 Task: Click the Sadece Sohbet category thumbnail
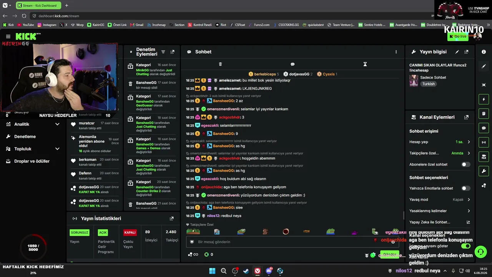(414, 80)
